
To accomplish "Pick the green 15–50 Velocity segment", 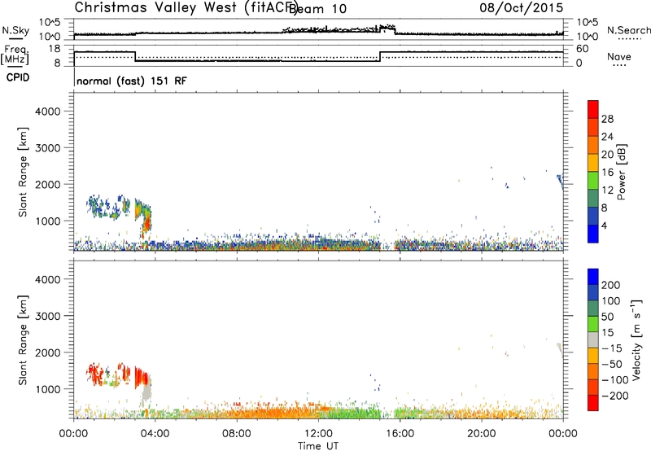I will 593,324.
